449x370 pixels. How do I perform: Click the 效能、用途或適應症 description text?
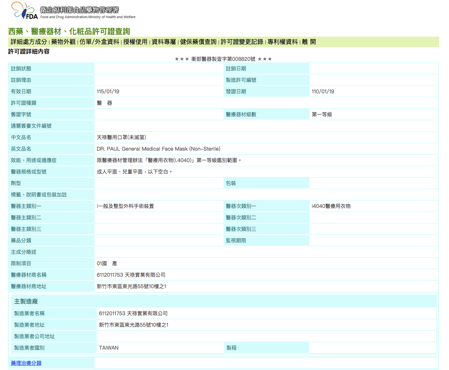coord(169,160)
